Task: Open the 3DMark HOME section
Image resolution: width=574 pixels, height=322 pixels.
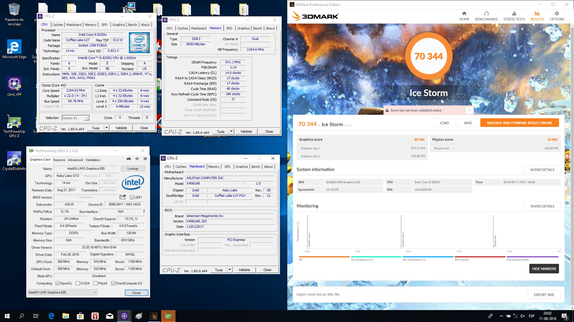Action: [464, 16]
